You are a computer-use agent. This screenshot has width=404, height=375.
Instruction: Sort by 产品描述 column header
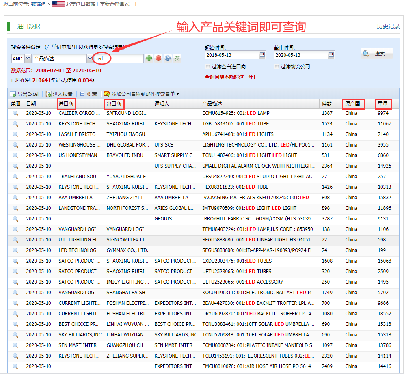pos(212,104)
